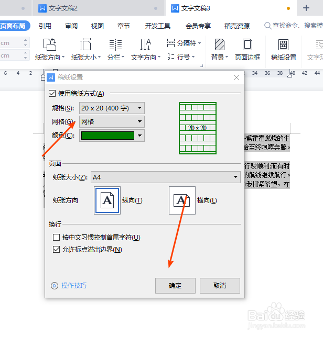Viewport: 323px width, 337px height.
Task: Click the 取消 cancel button
Action: [x=220, y=286]
